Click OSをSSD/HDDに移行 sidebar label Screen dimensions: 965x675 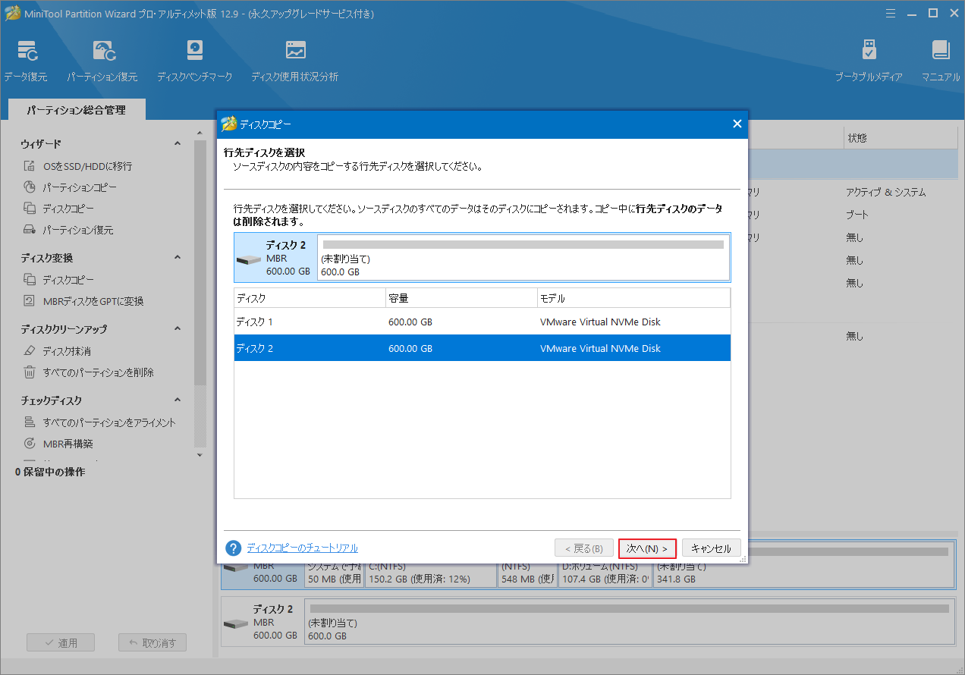pos(87,166)
